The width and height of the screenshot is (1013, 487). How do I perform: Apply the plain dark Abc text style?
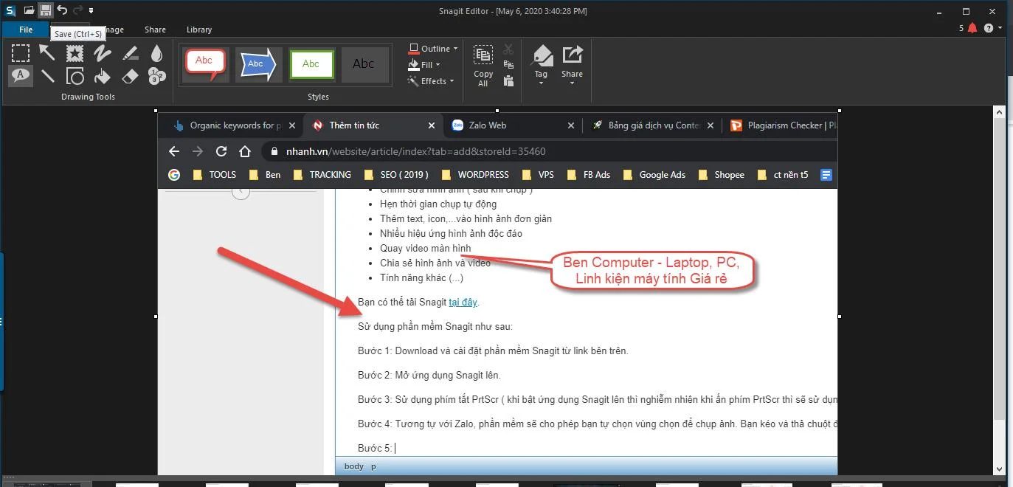(364, 64)
